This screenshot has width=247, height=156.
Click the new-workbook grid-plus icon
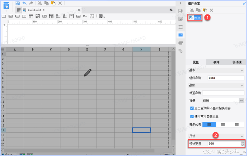19,10
